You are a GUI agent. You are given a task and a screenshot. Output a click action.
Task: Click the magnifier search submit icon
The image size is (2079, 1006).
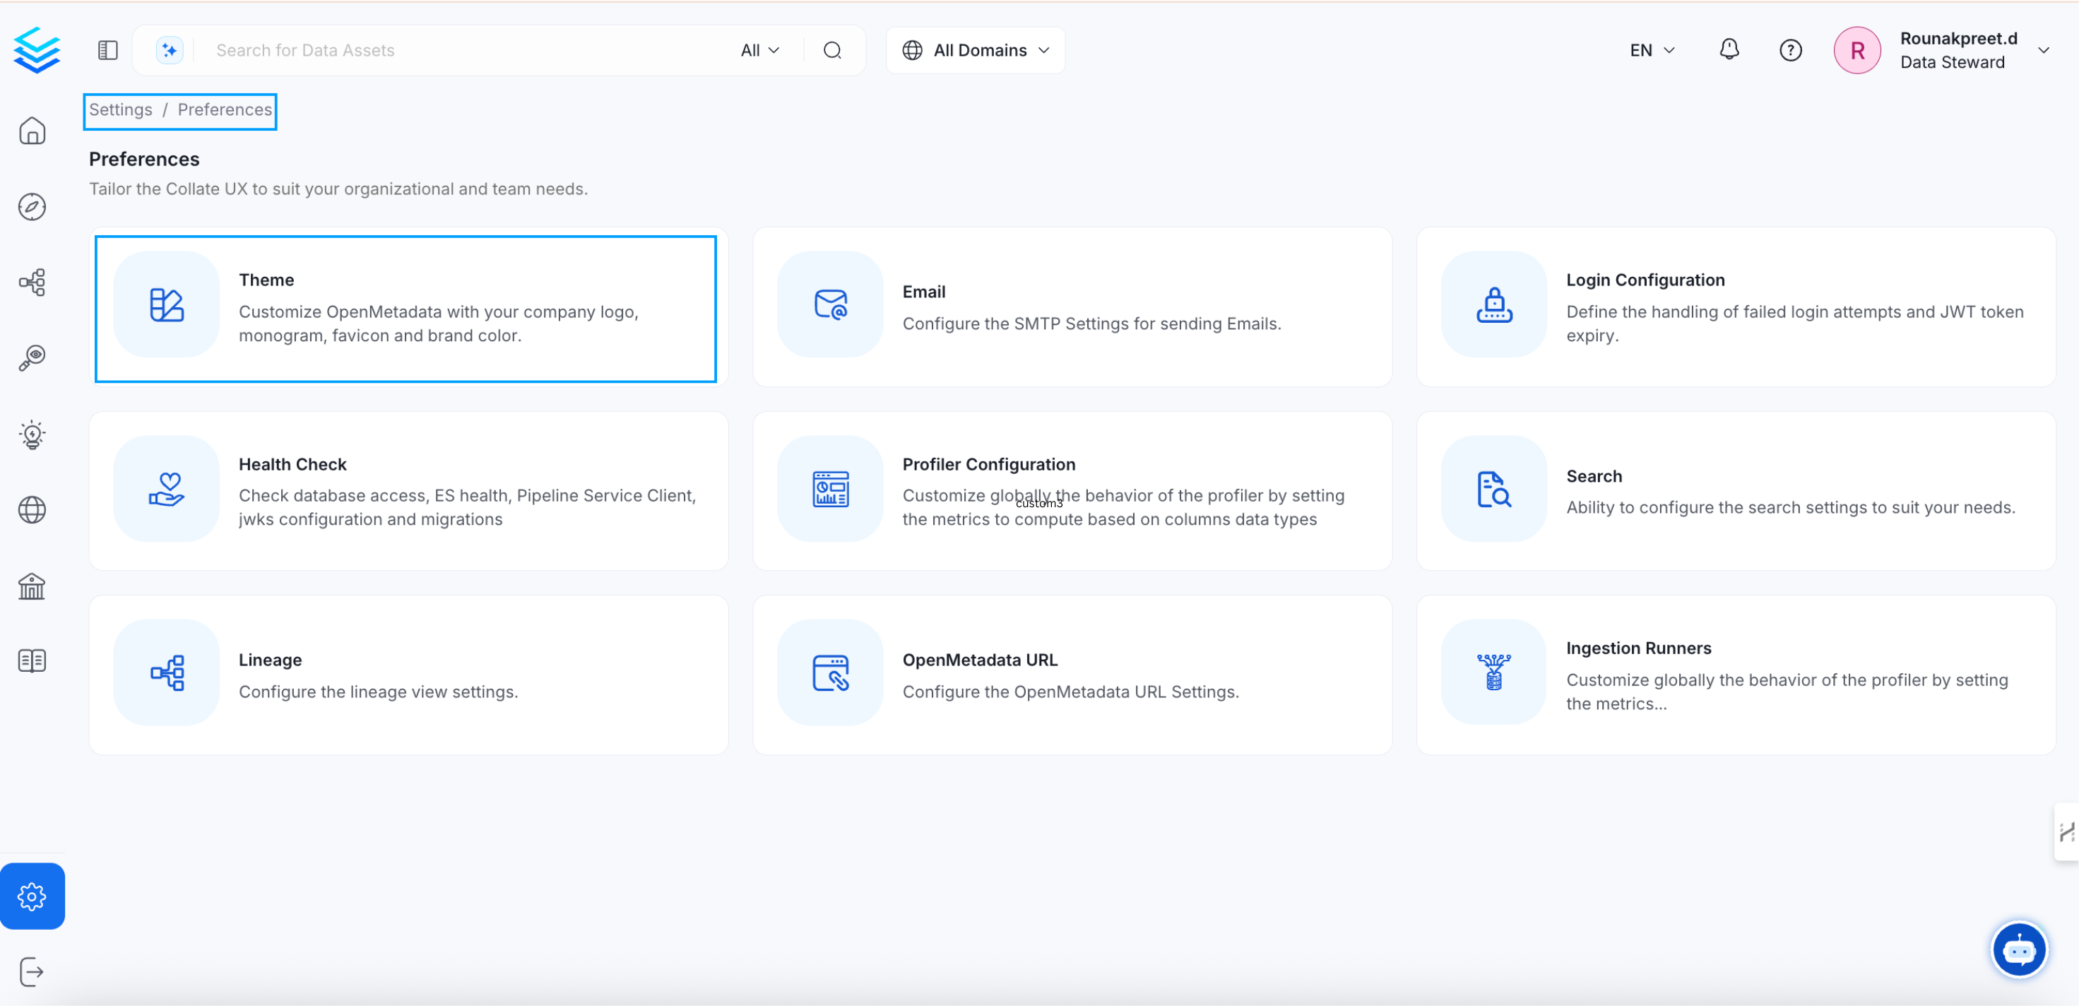click(x=832, y=50)
